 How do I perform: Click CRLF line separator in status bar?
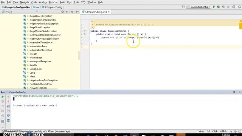(215, 131)
